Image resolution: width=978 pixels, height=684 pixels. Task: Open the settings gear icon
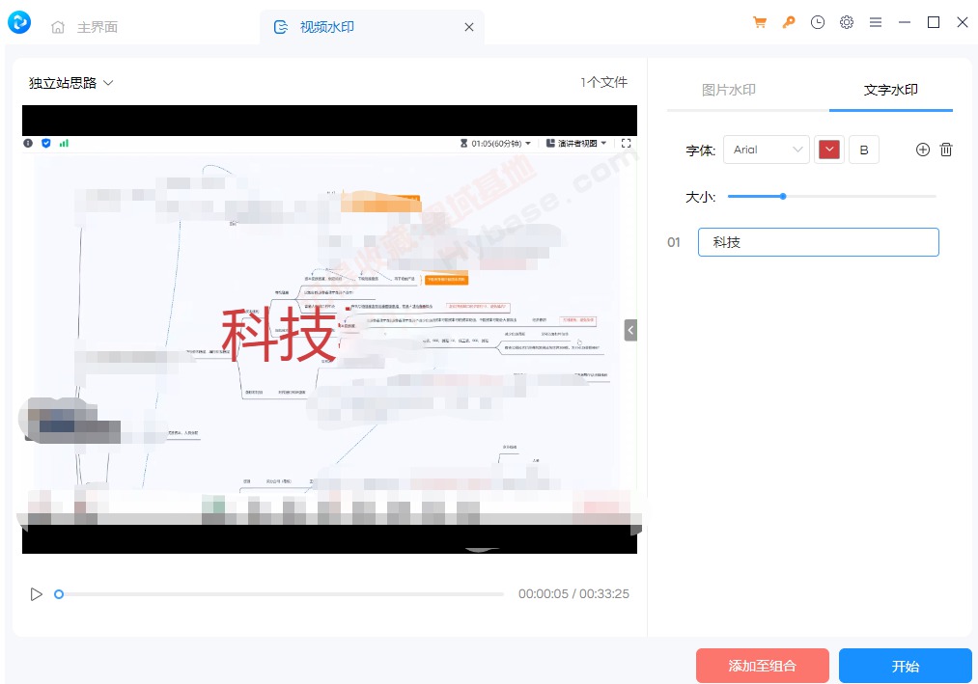click(847, 22)
